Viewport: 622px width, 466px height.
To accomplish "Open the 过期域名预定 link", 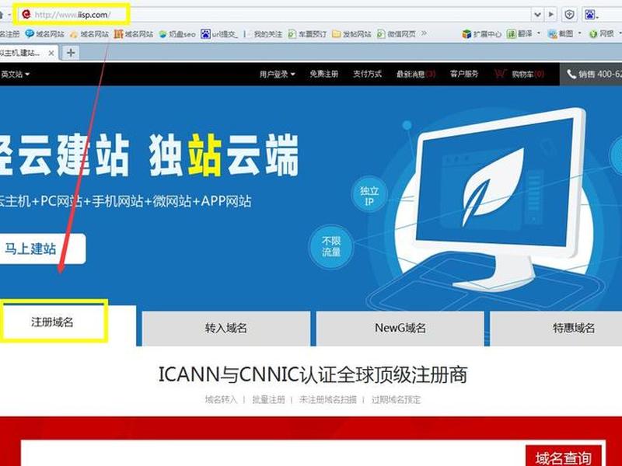I will (x=396, y=399).
